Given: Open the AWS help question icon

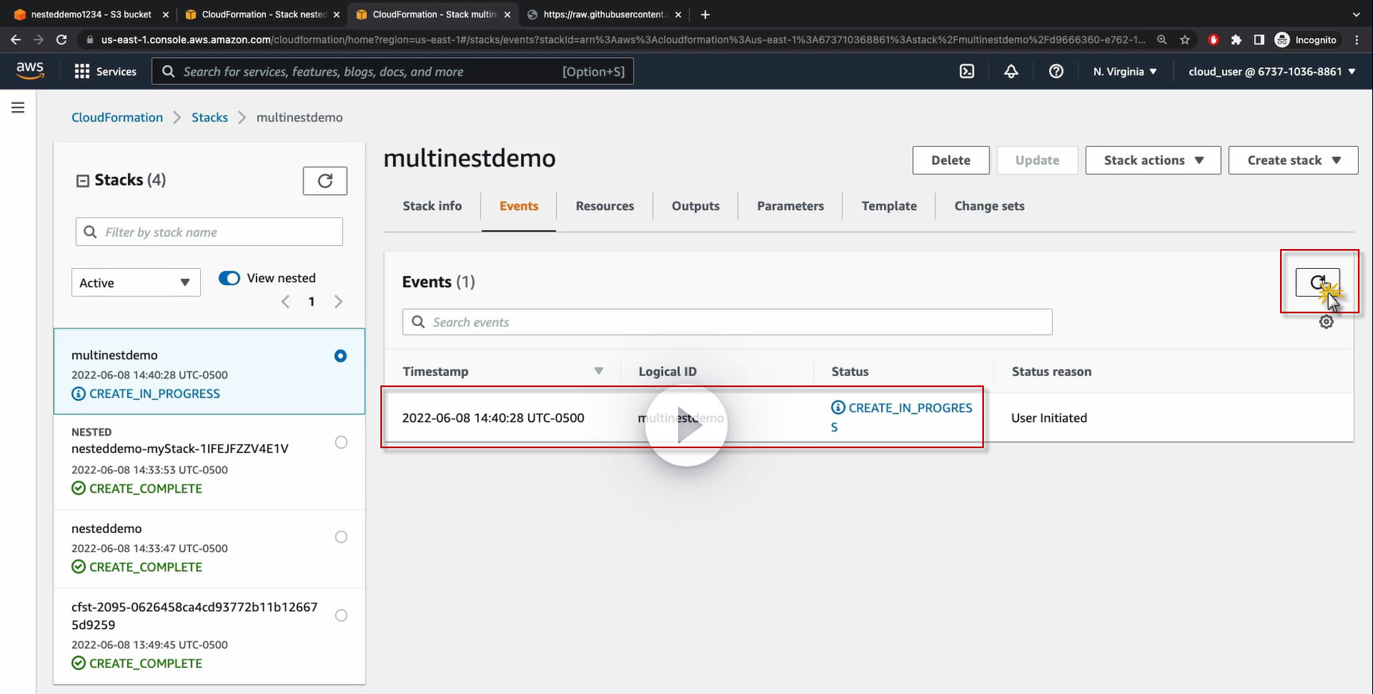Looking at the screenshot, I should click(1056, 71).
